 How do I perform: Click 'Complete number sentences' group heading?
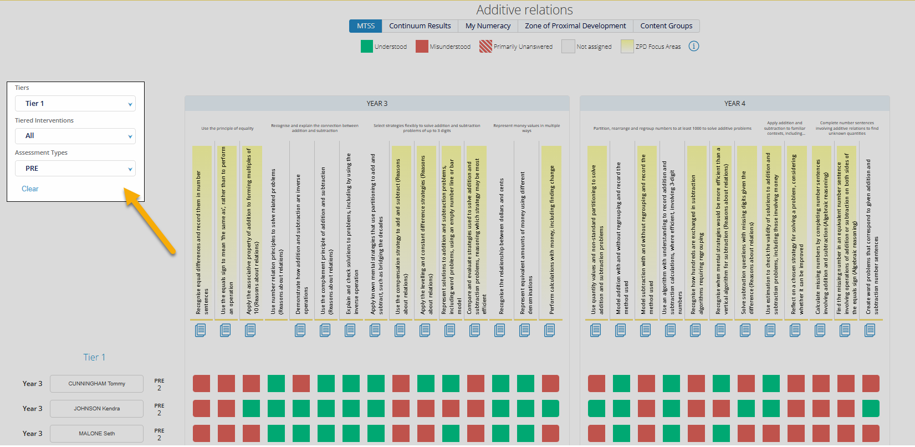(847, 128)
